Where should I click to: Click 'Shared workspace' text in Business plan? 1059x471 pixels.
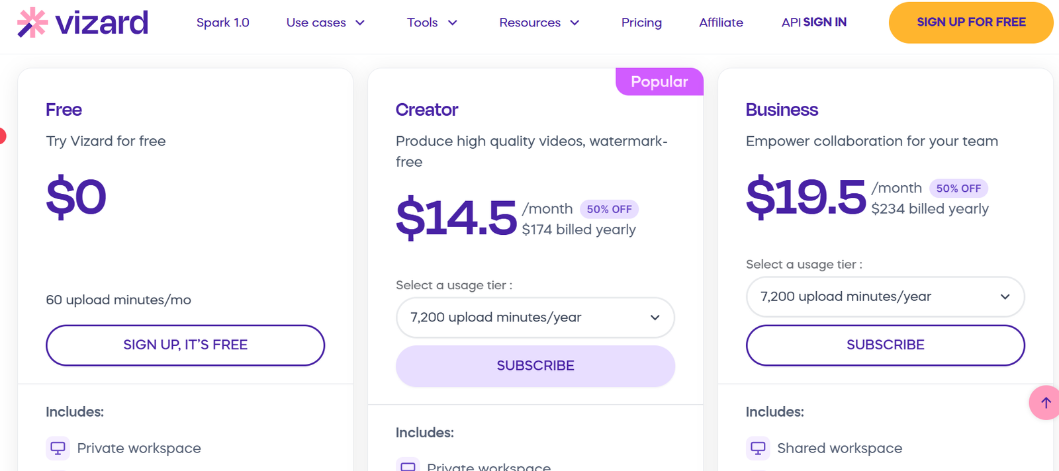[839, 448]
